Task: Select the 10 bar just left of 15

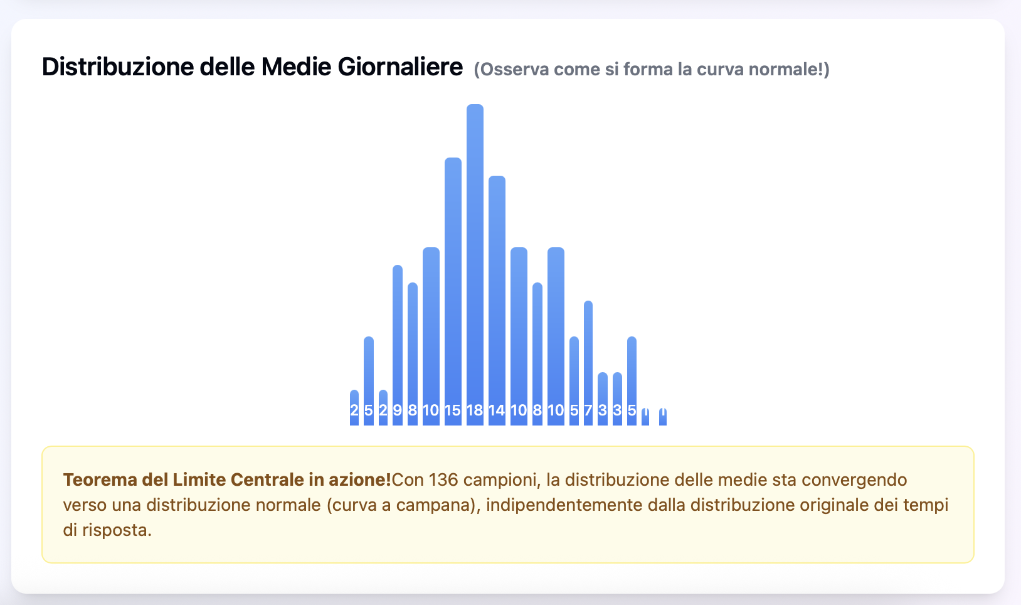Action: [x=431, y=336]
